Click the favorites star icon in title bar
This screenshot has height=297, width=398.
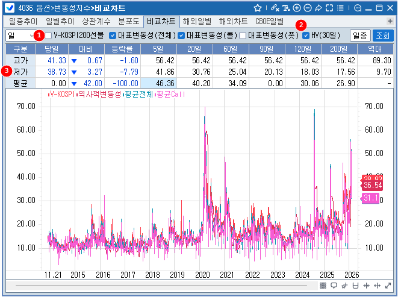pyautogui.click(x=258, y=8)
